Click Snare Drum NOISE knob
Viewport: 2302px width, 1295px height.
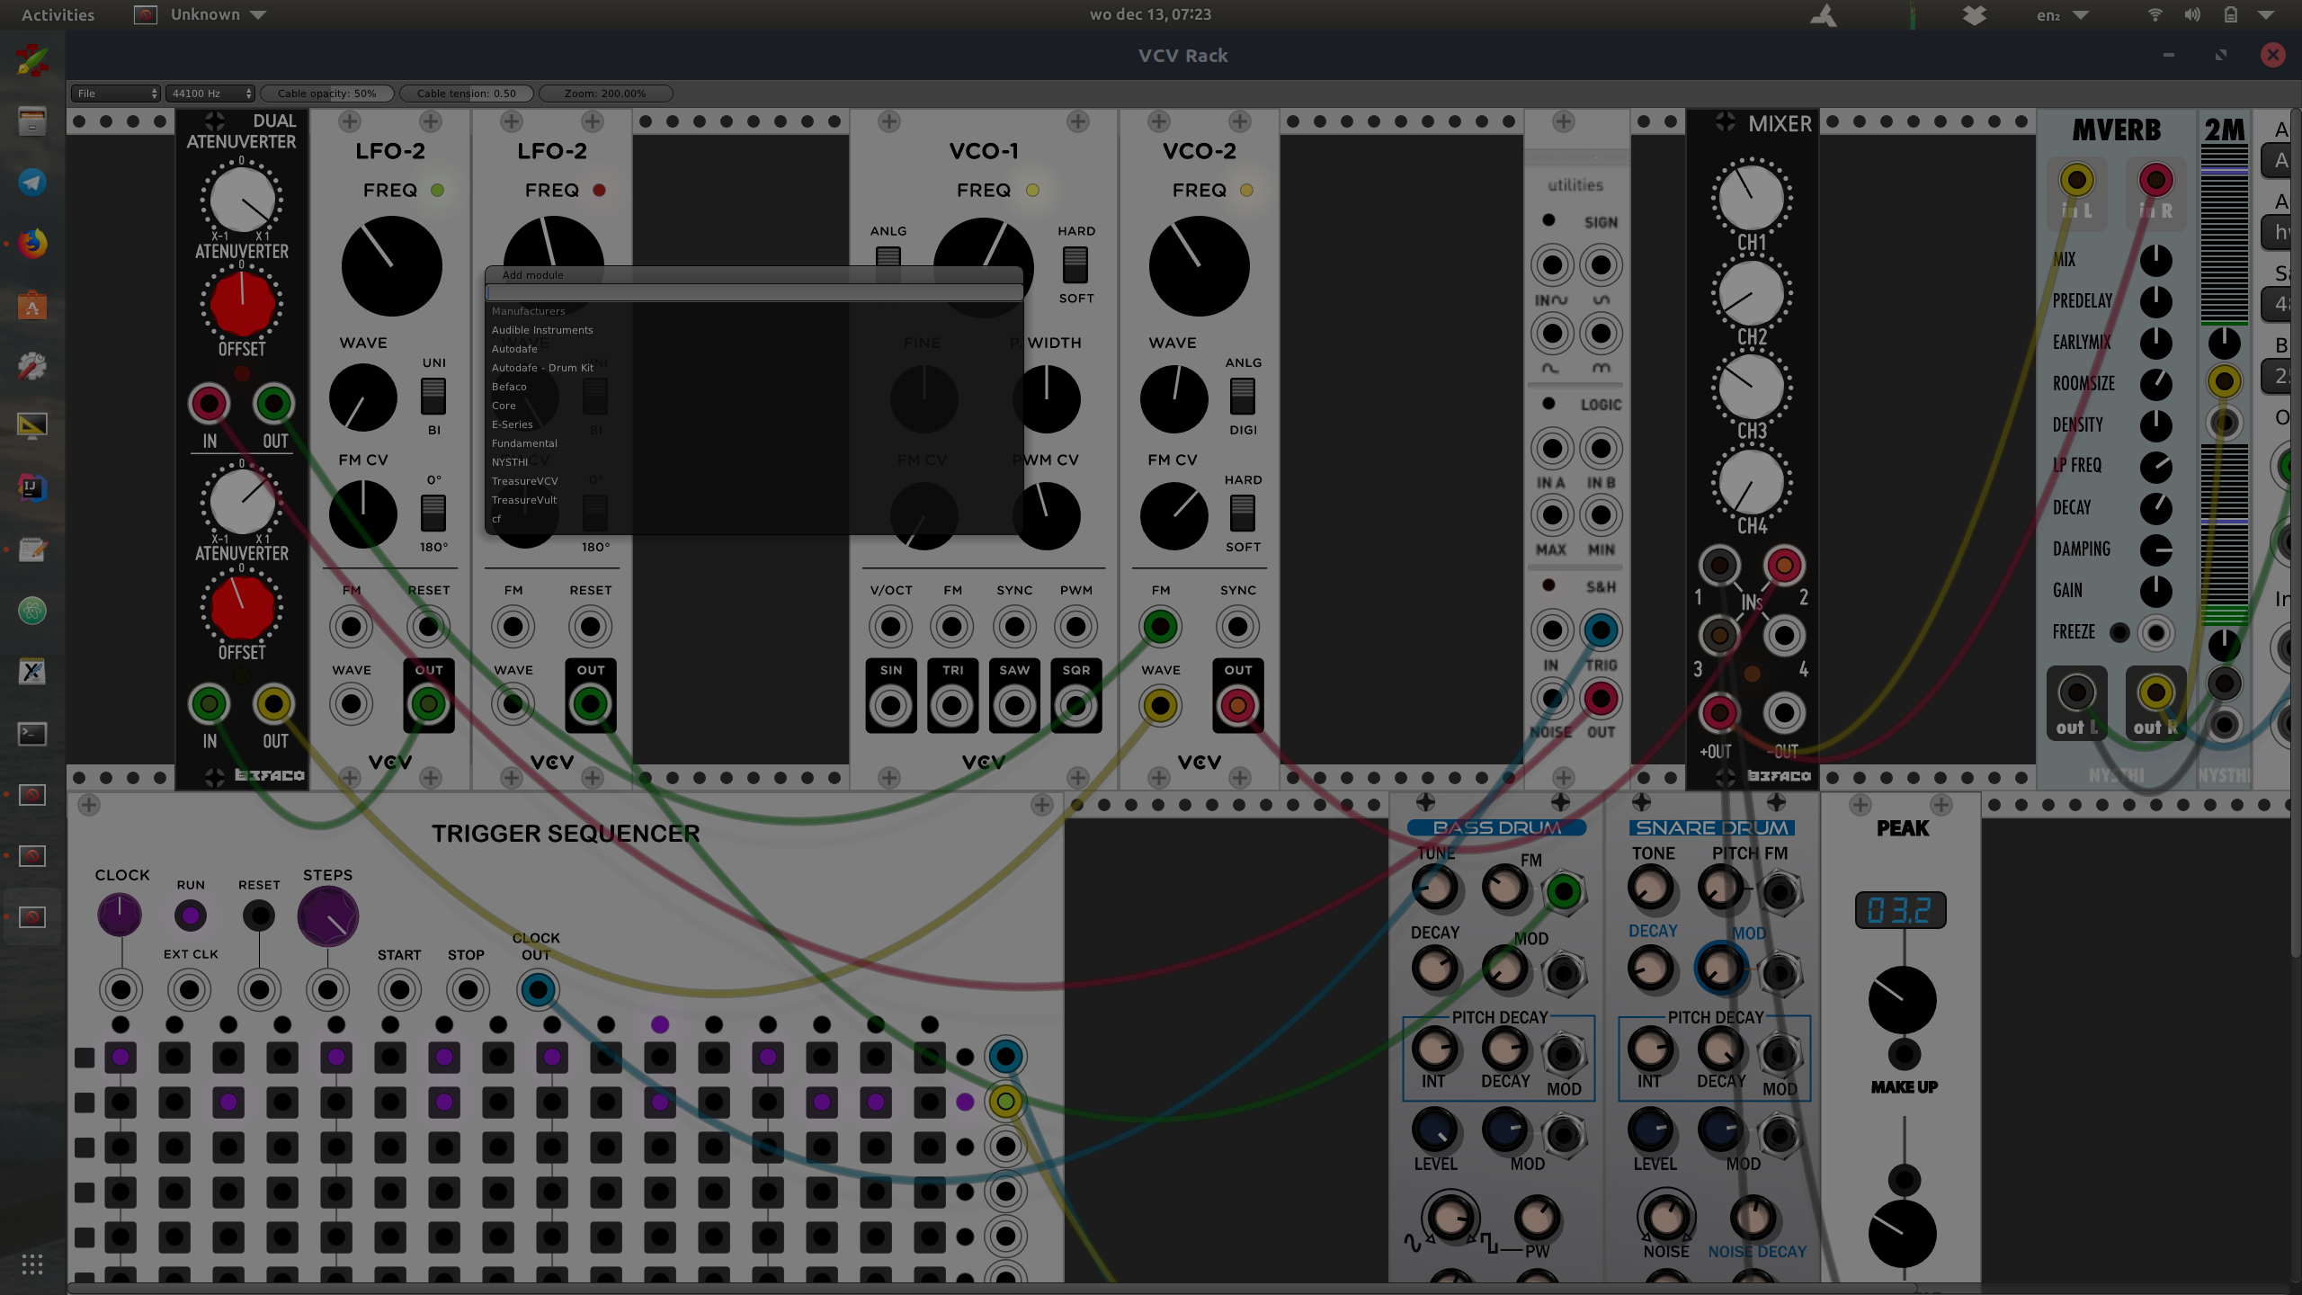(1665, 1217)
